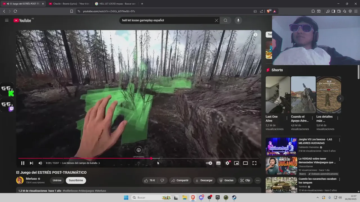The image size is (360, 202).
Task: Open the Brave music playlist icon
Action: (328, 11)
